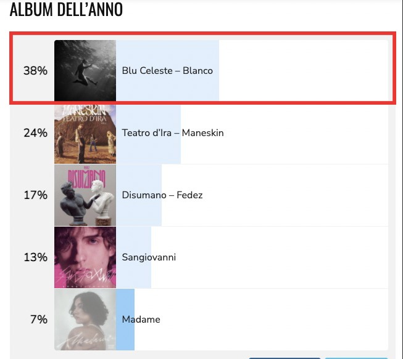
Task: Click the highlighted blue Madame result bar
Action: [125, 320]
